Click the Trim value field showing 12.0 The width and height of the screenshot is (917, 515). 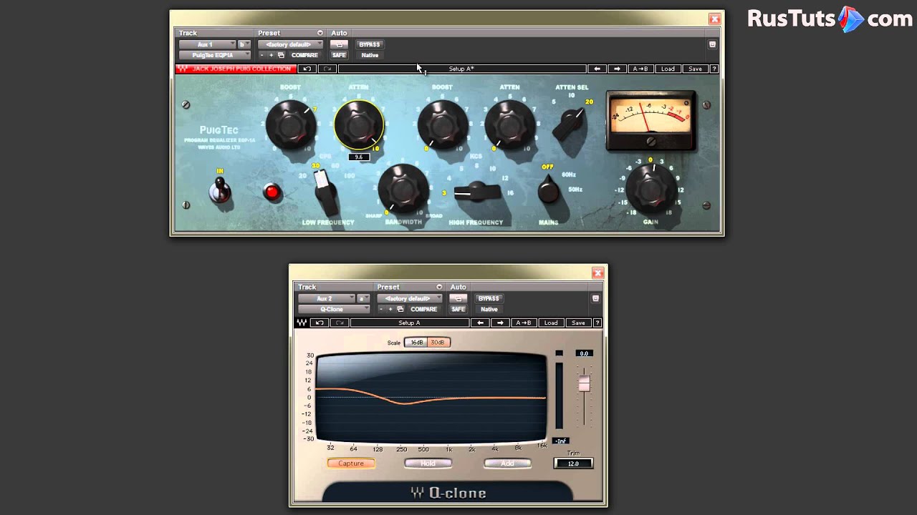(573, 463)
